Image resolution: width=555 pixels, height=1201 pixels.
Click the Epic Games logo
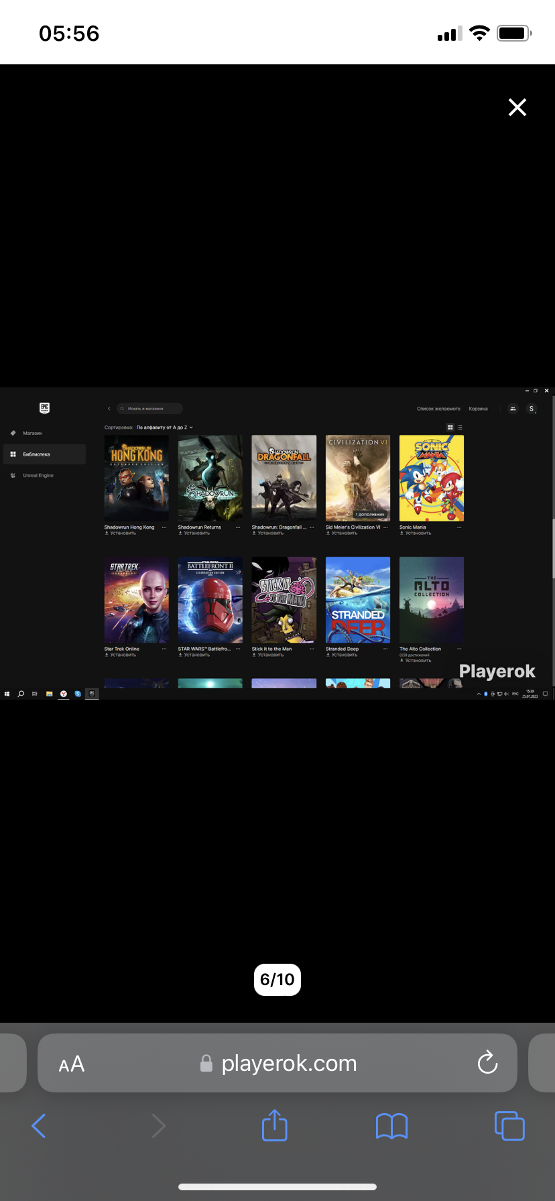(x=44, y=407)
